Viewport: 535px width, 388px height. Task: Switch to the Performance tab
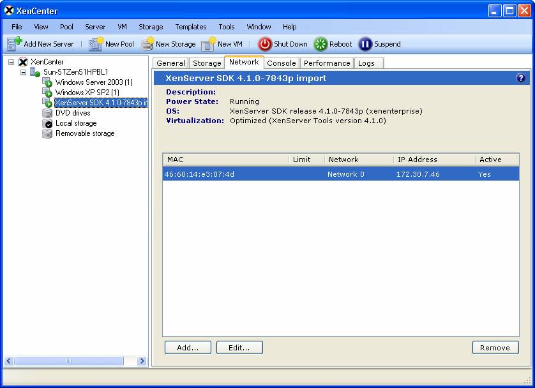[326, 63]
